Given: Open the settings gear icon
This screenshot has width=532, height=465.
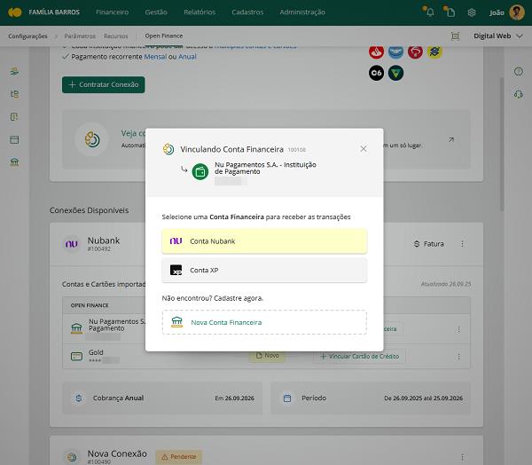Looking at the screenshot, I should [472, 12].
